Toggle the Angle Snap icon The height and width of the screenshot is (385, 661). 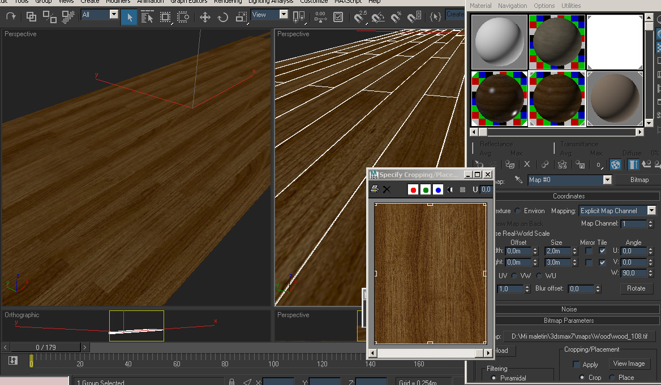click(x=378, y=18)
